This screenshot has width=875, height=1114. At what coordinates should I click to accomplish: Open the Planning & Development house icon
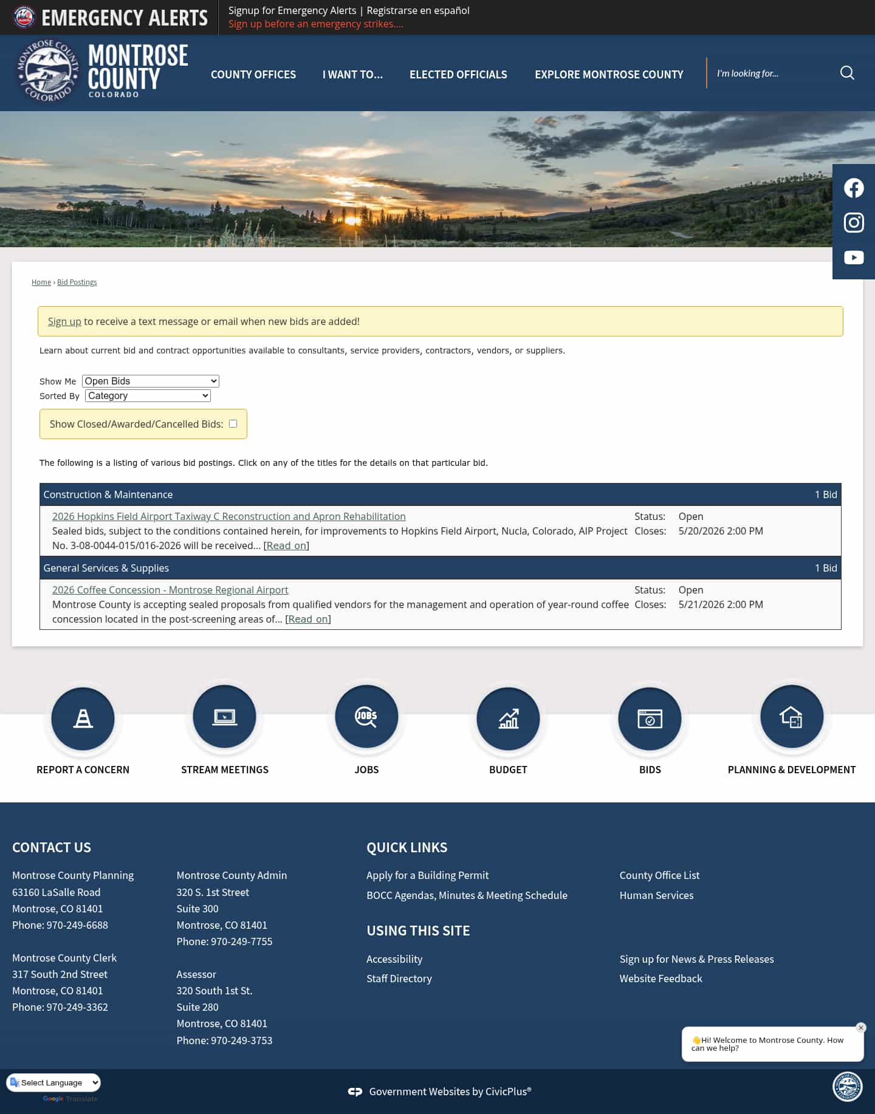(x=792, y=717)
